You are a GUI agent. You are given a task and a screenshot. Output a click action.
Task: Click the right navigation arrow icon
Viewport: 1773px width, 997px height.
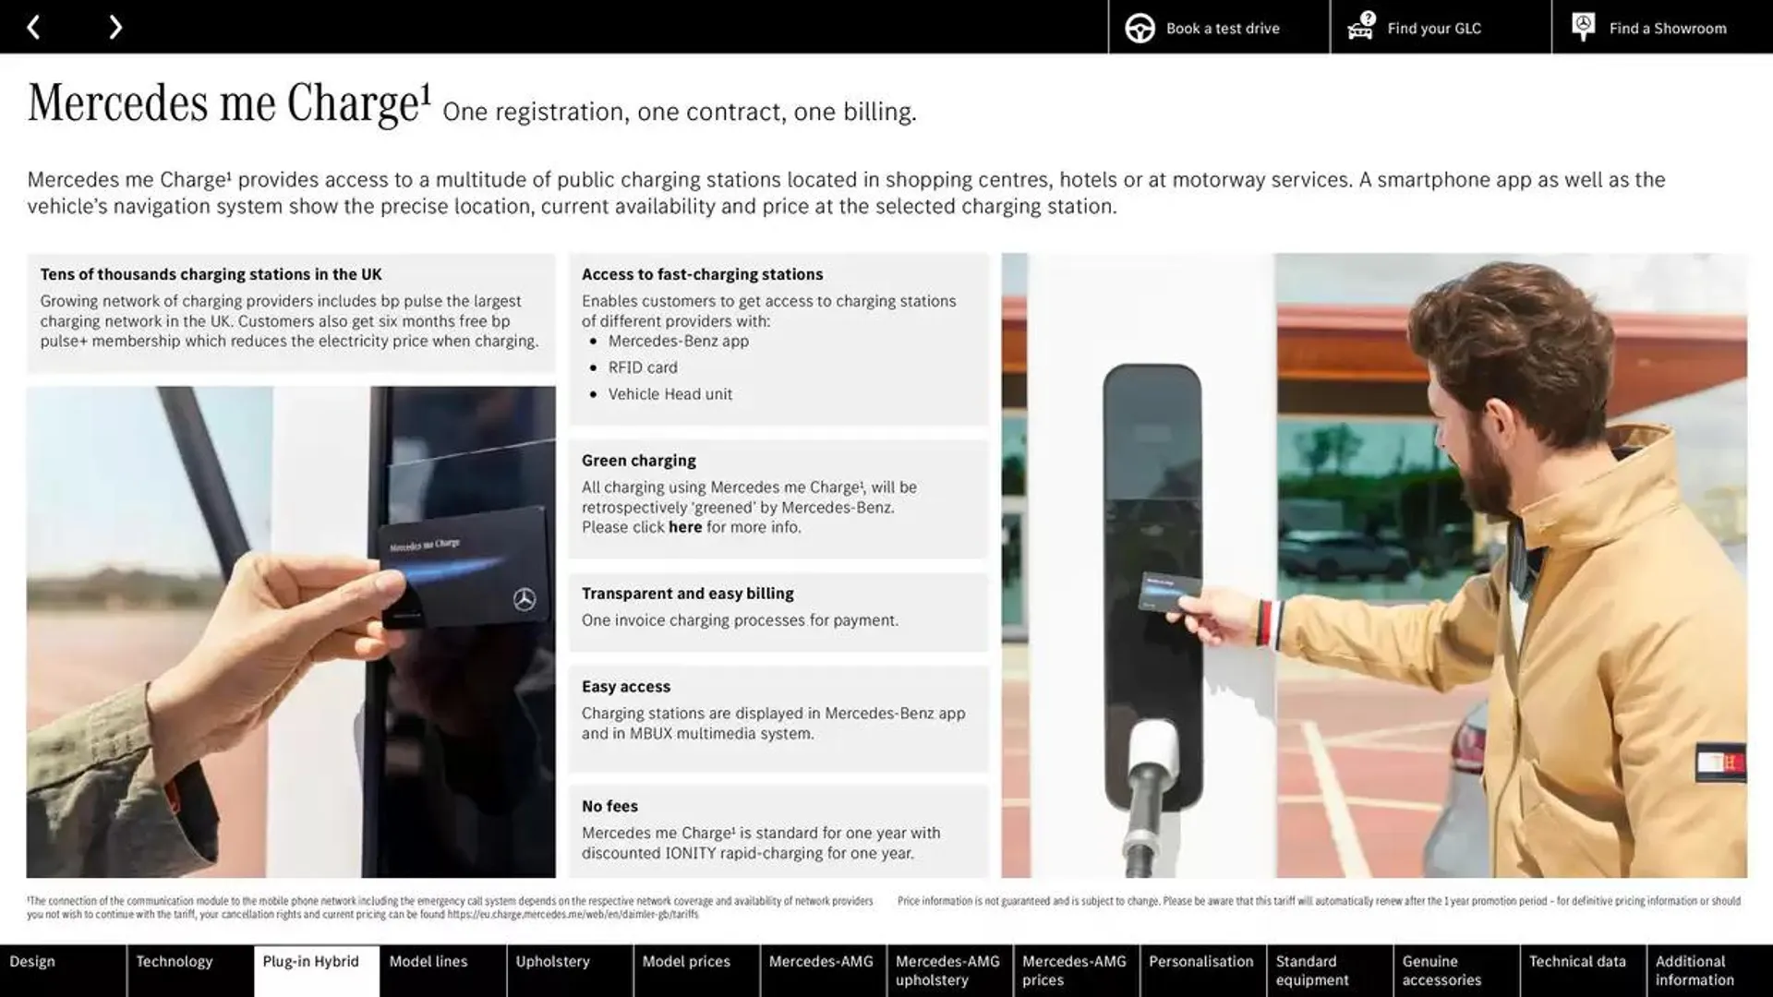[114, 26]
